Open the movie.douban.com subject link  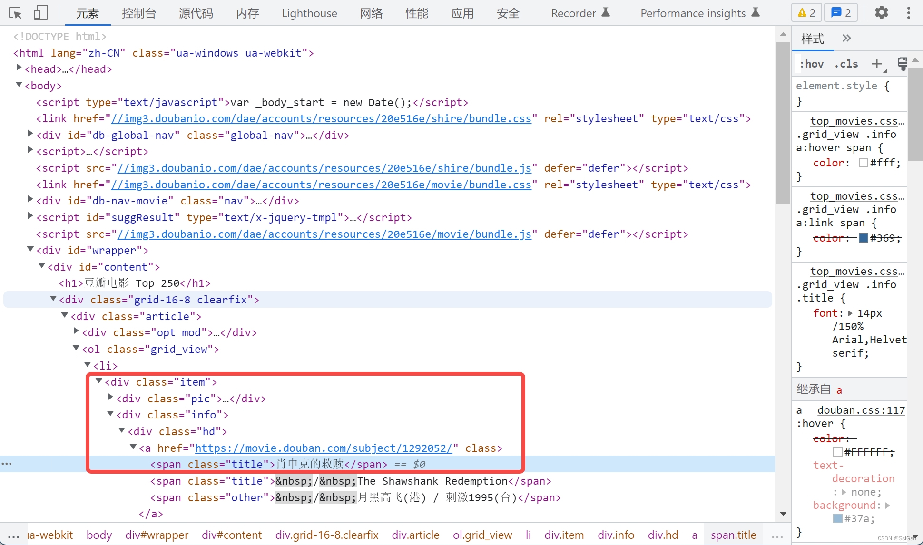coord(324,448)
